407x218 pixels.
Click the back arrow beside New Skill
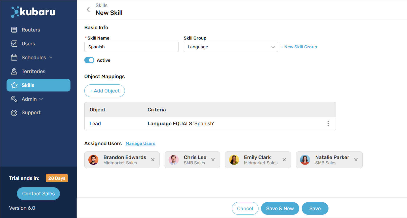[x=88, y=9]
